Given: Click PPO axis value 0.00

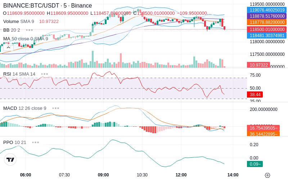Looking at the screenshot, I should click(254, 158).
